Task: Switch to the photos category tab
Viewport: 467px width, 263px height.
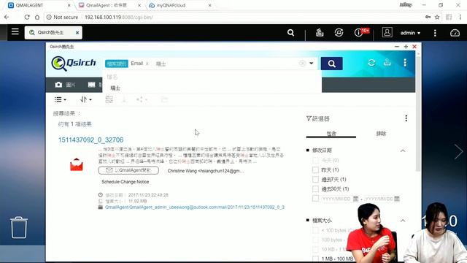Action: [65, 85]
